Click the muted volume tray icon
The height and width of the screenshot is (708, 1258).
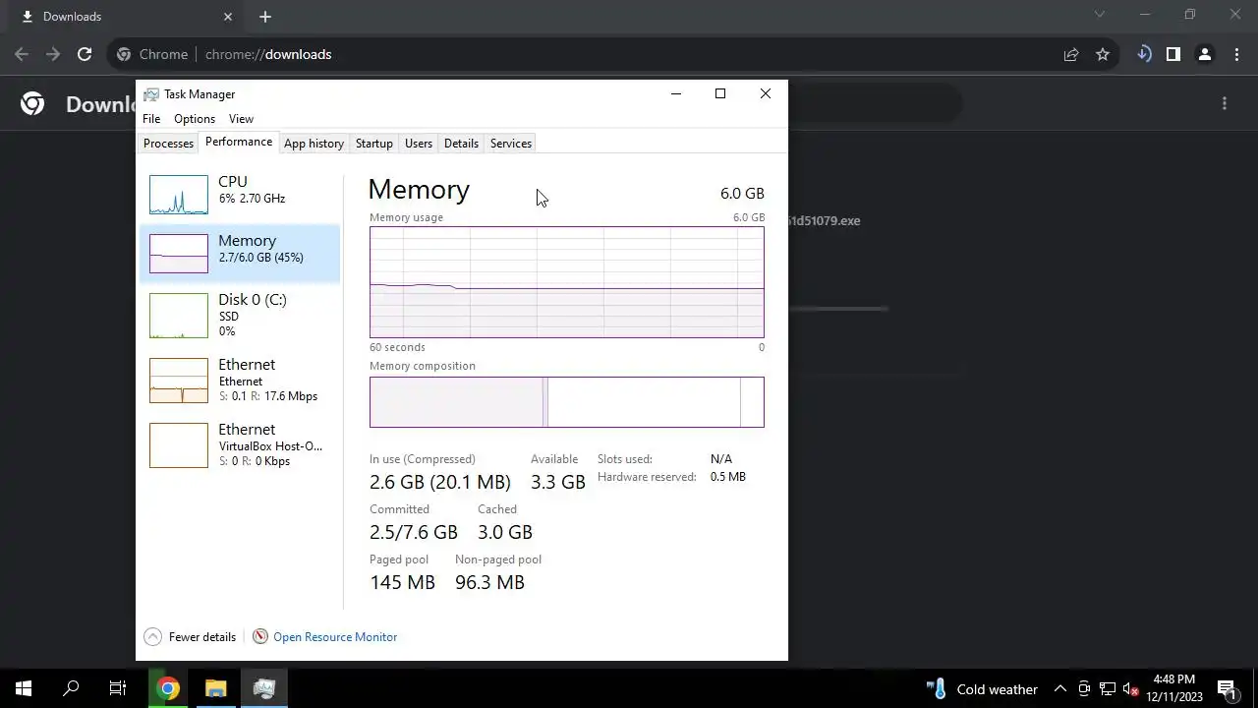pyautogui.click(x=1131, y=688)
